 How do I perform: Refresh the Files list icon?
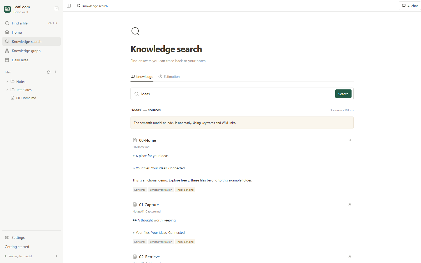(49, 72)
